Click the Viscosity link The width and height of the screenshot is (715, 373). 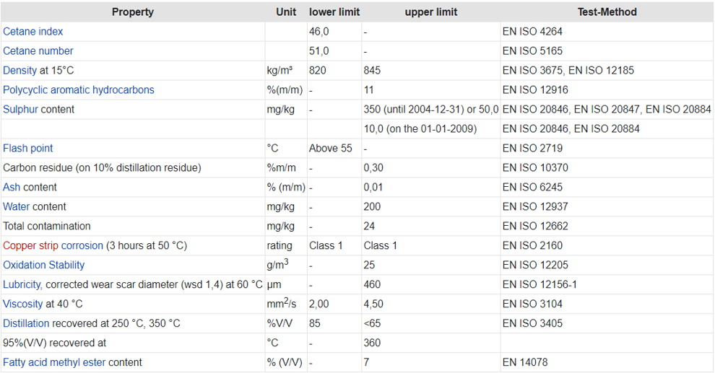tap(23, 304)
